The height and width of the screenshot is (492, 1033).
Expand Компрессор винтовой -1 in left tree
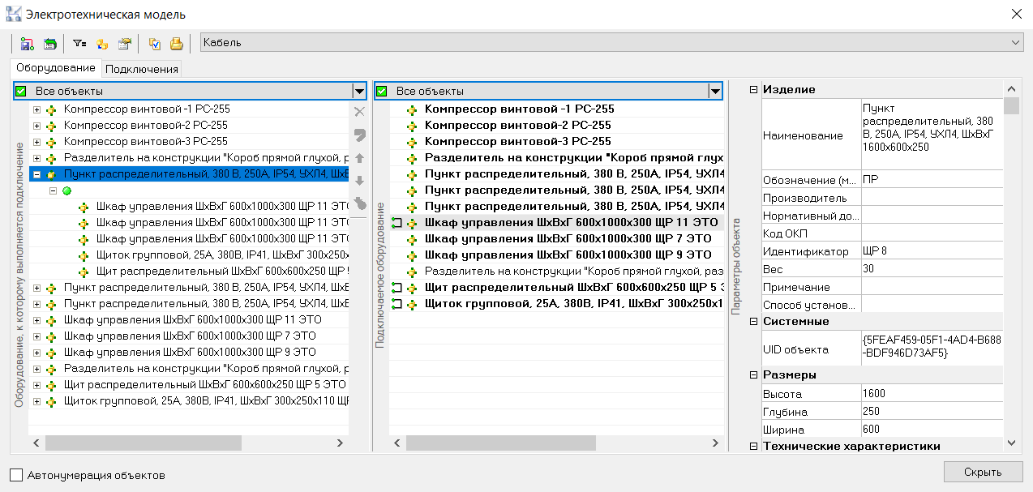(x=37, y=109)
